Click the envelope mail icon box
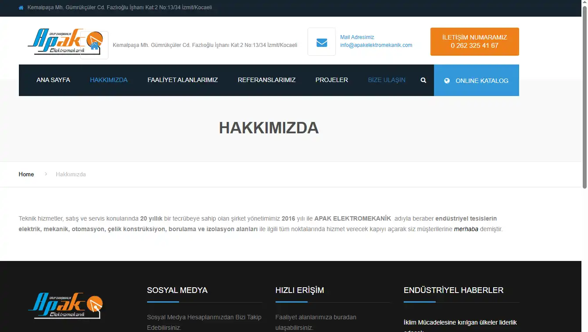 322,42
